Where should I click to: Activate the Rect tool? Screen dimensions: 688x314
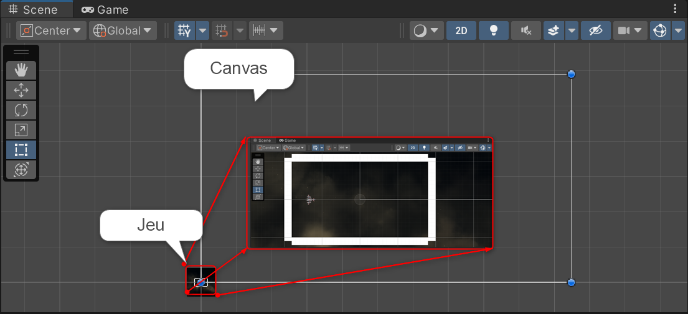(21, 150)
